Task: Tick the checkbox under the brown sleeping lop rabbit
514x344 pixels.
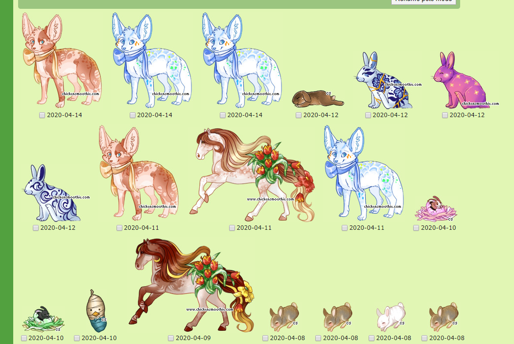Action: click(x=298, y=115)
